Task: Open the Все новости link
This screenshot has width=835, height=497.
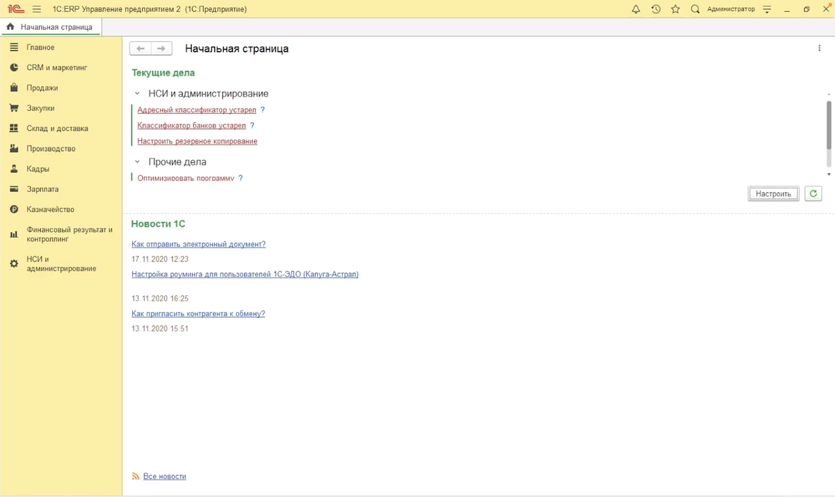Action: click(x=165, y=476)
